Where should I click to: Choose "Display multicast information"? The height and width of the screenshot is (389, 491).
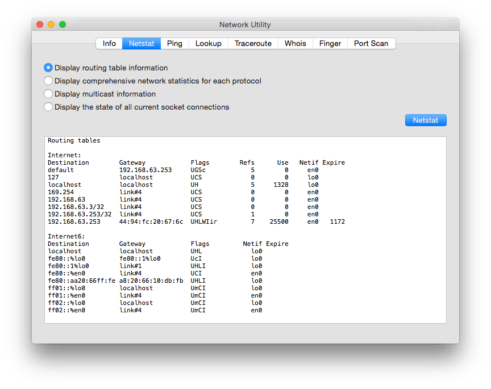coord(48,94)
